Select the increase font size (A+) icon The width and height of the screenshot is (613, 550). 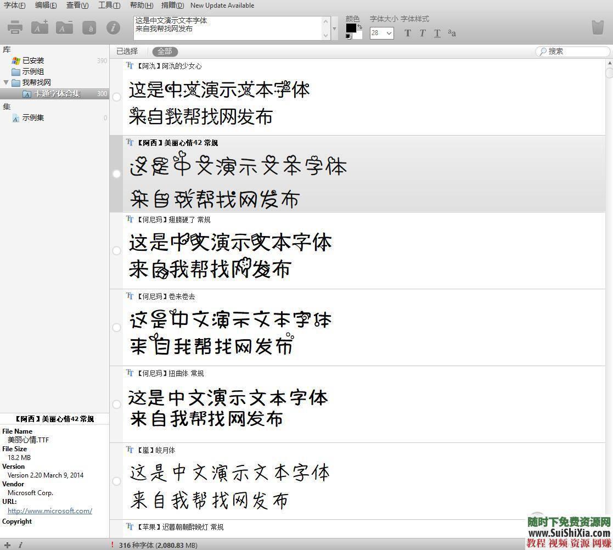click(40, 27)
